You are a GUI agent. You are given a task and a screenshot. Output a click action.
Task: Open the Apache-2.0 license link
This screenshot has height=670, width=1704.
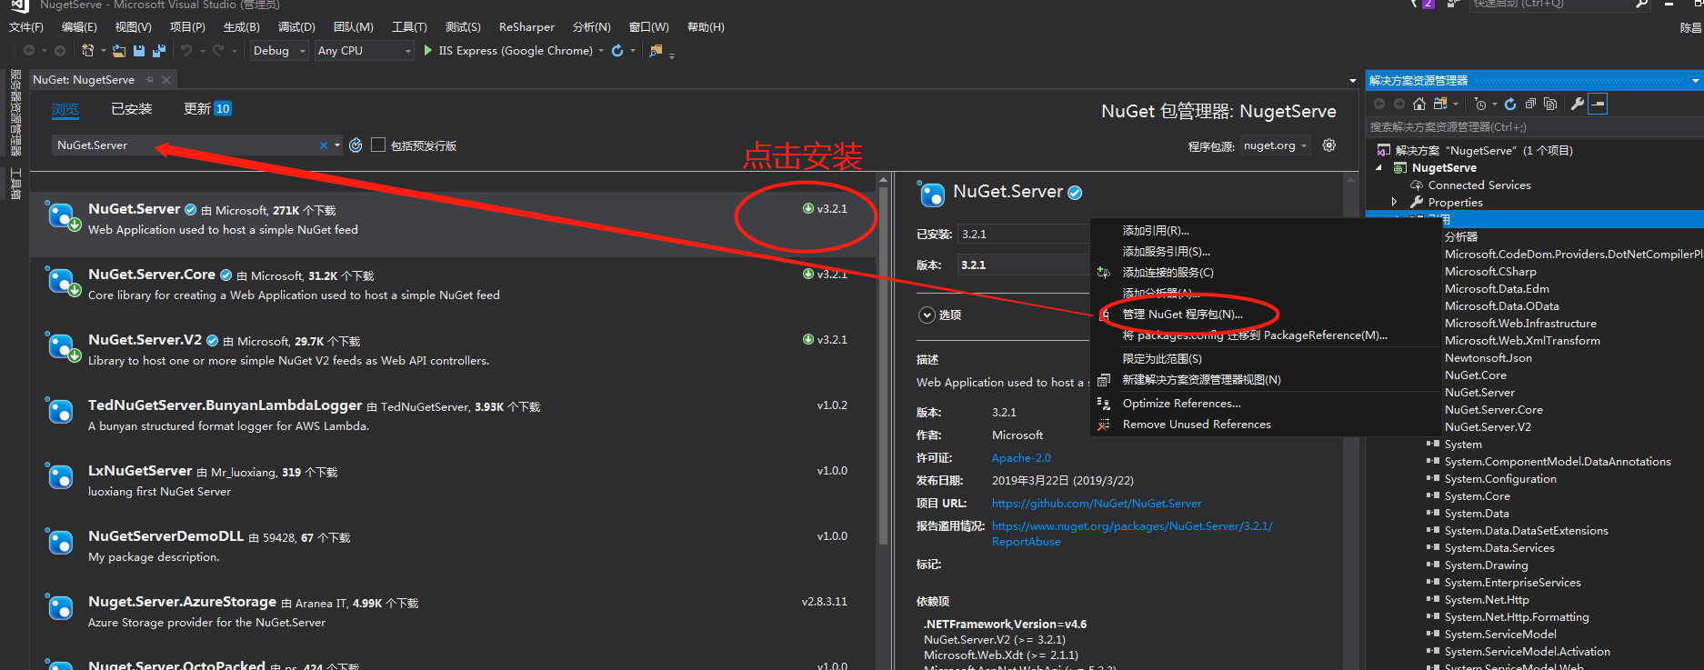(x=1021, y=458)
